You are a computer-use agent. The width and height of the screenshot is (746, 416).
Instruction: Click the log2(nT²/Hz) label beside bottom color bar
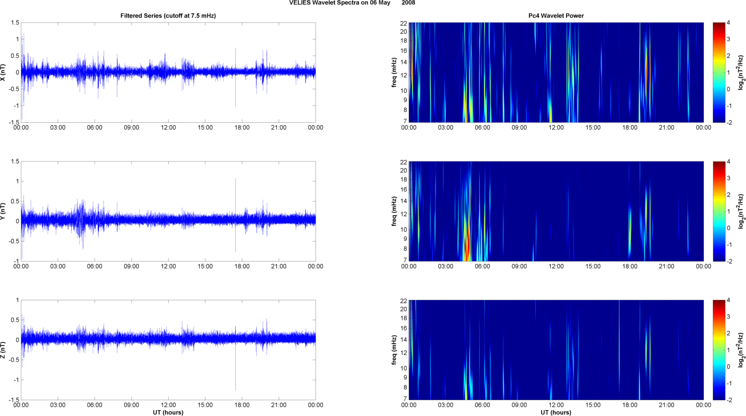(741, 350)
